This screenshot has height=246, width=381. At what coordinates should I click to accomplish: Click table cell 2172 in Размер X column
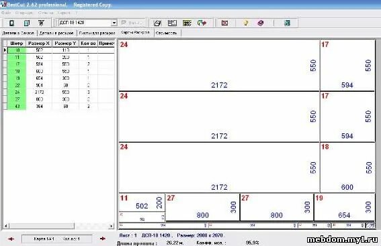point(39,92)
